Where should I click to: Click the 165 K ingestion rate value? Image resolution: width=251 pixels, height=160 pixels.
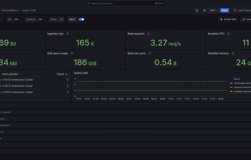coord(85,43)
